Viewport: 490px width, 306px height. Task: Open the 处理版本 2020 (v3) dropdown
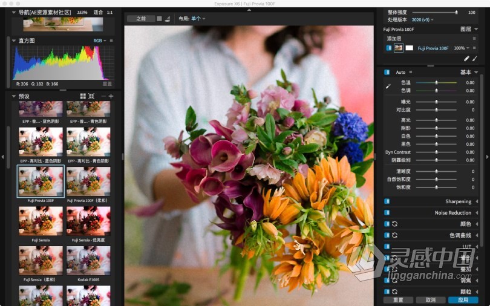pyautogui.click(x=422, y=20)
